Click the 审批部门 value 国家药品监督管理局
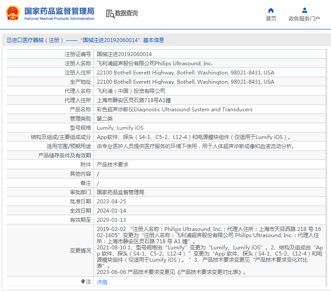331x291 pixels. pos(121,192)
